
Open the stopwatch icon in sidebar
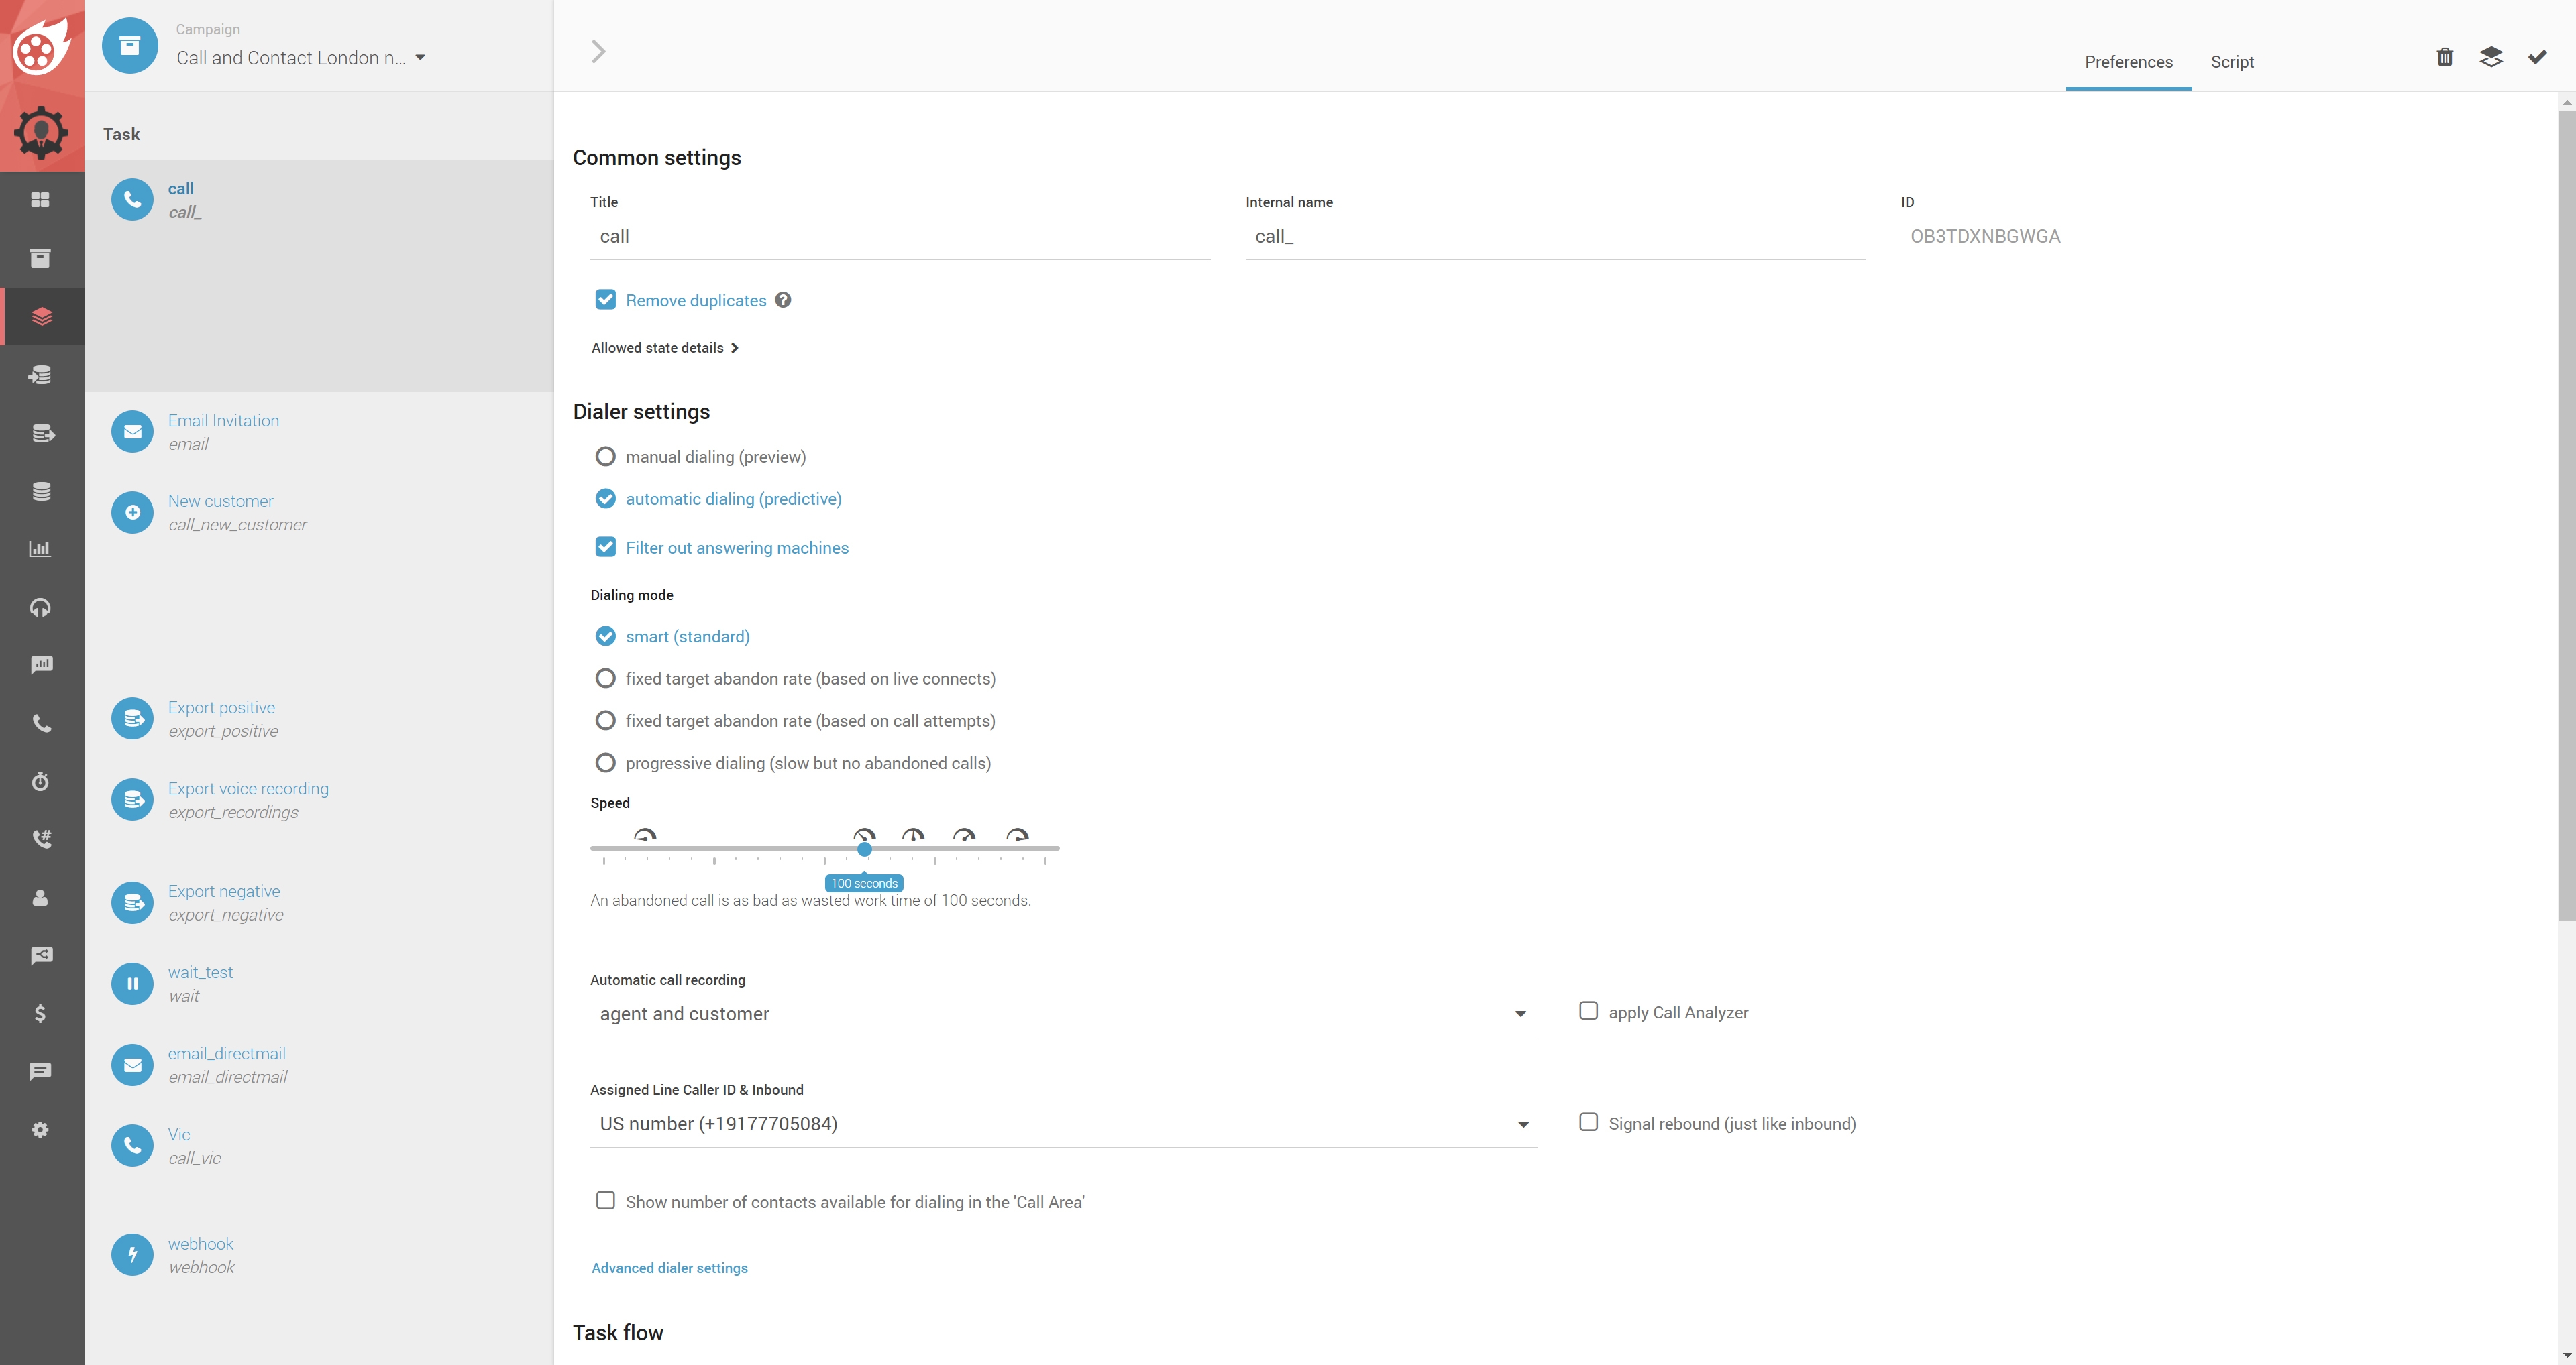coord(40,782)
